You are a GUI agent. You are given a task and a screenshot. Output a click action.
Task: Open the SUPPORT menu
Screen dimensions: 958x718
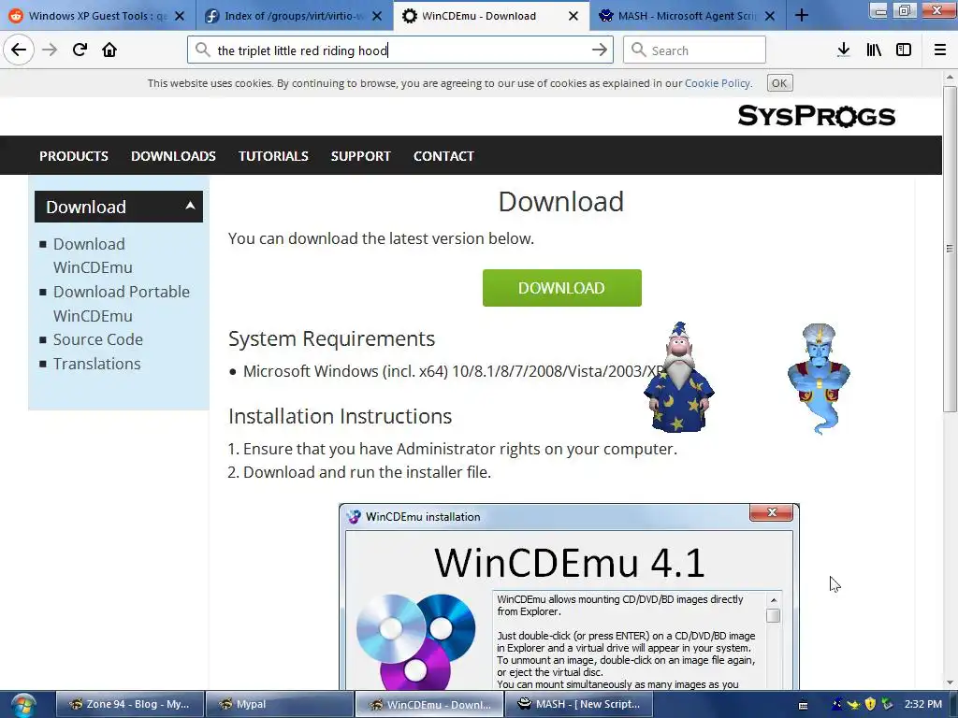(x=361, y=156)
